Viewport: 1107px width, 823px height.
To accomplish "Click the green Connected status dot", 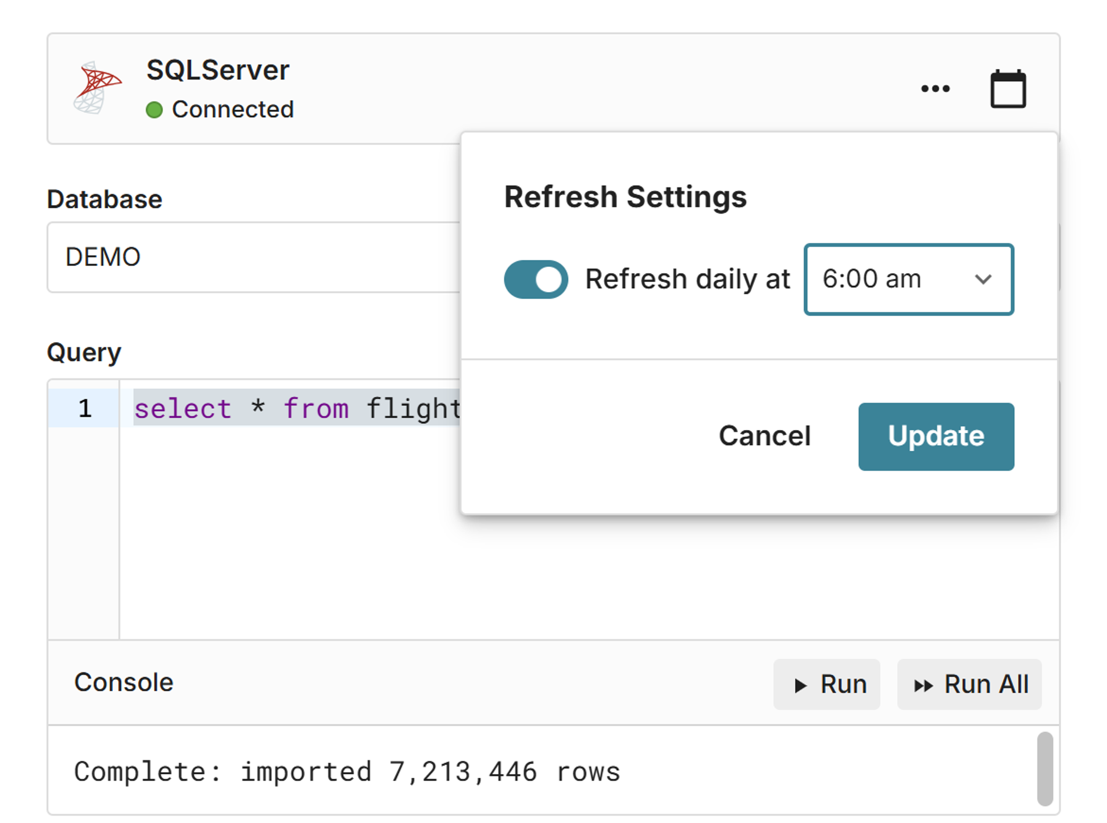I will pos(154,110).
